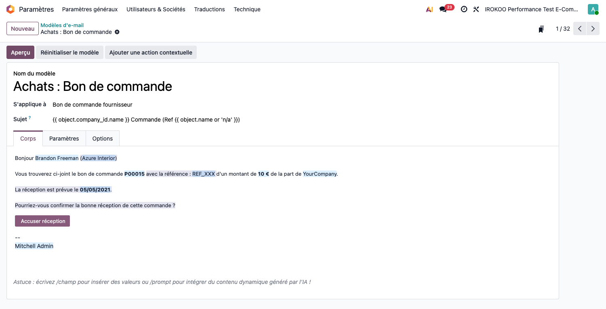The width and height of the screenshot is (606, 309).
Task: Click the help question mark beside Sujet
Action: pos(29,118)
